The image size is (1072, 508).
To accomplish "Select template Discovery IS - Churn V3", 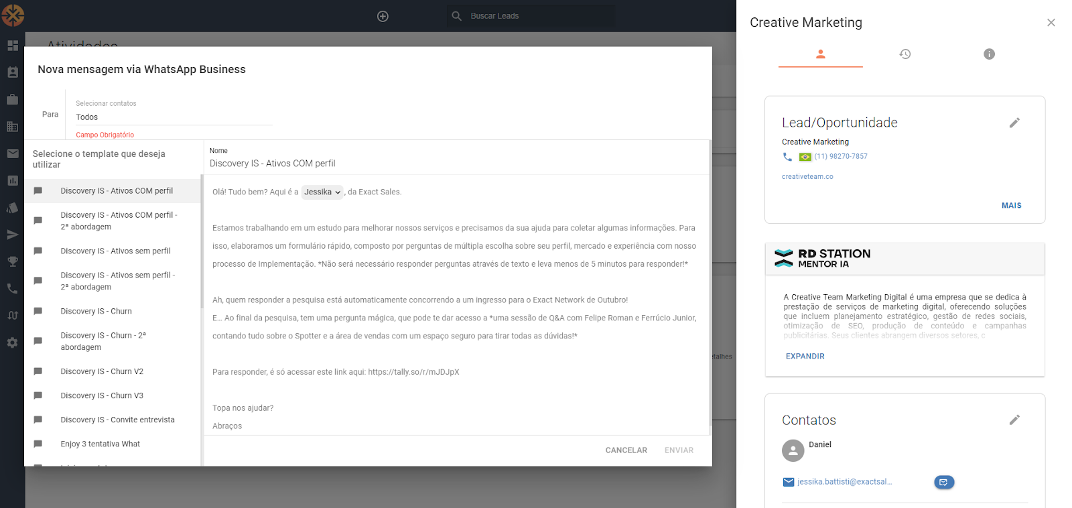I will click(113, 396).
